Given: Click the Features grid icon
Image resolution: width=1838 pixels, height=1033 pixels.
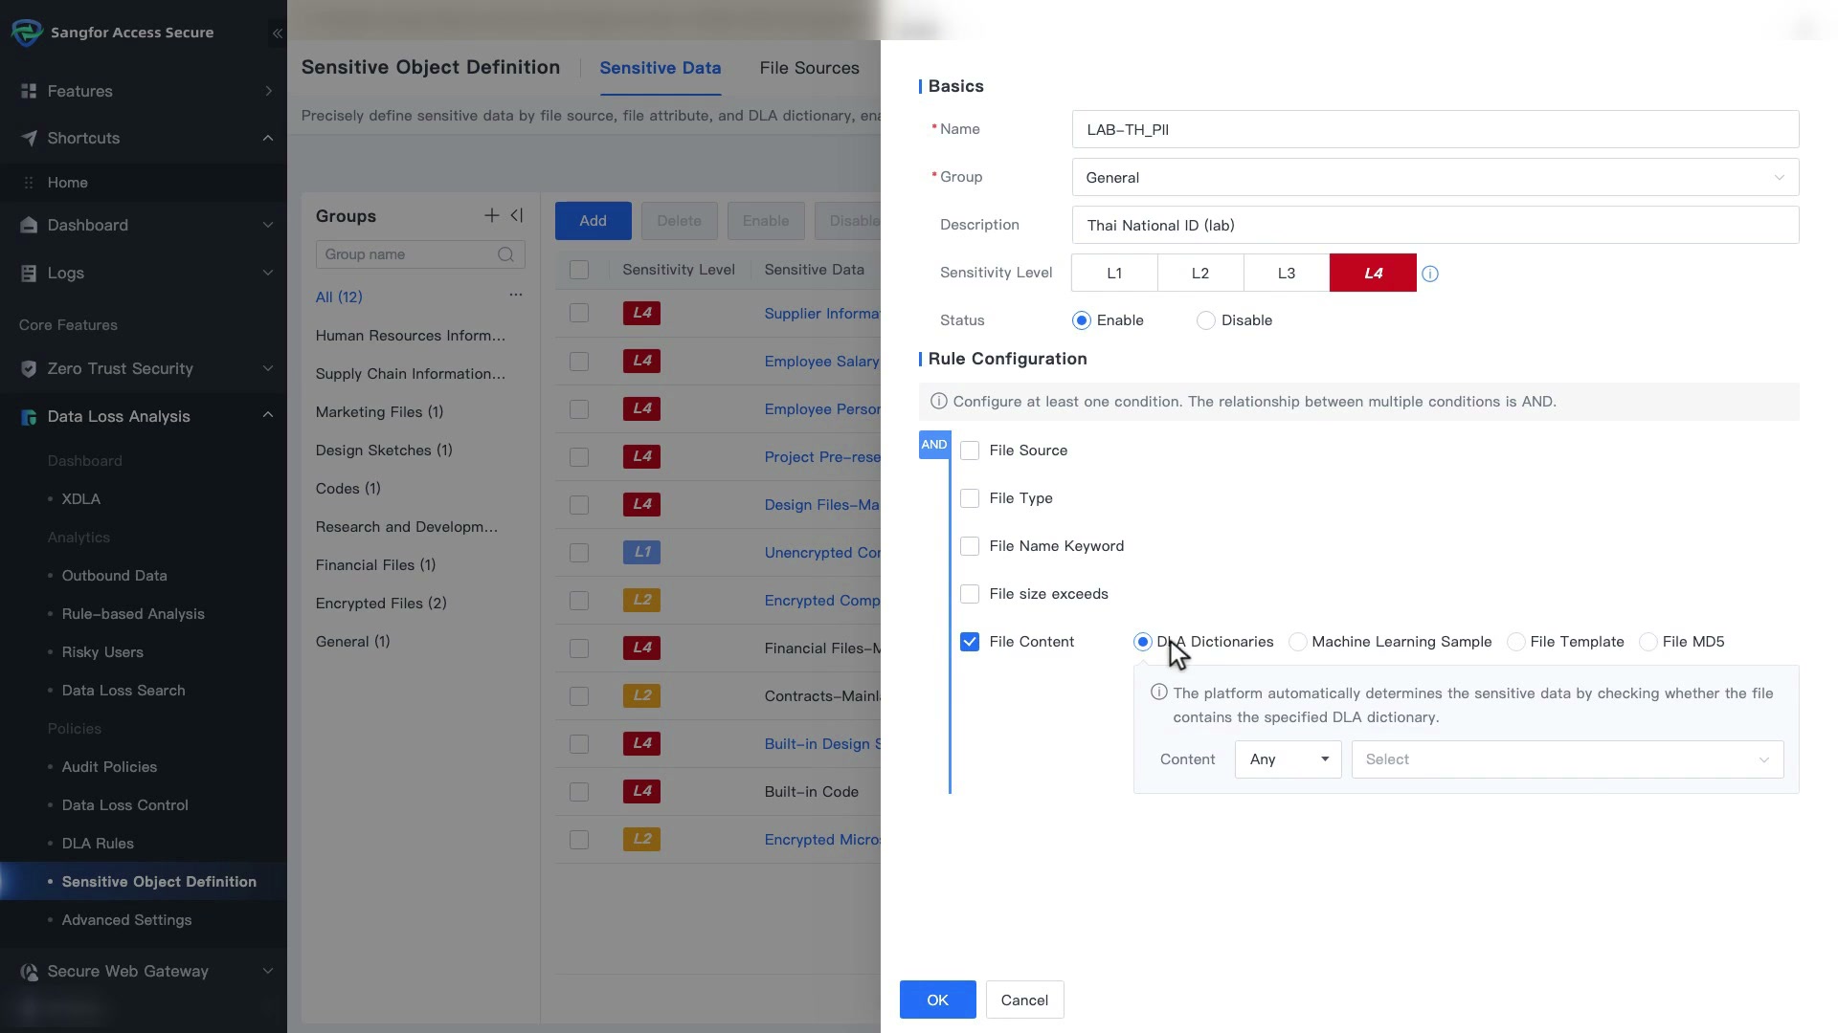Looking at the screenshot, I should pos(29,92).
